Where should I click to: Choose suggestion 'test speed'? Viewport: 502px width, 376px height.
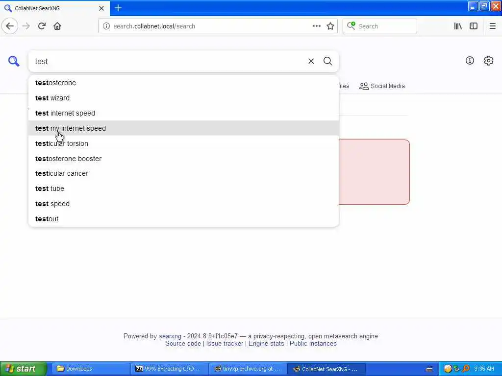(183, 204)
